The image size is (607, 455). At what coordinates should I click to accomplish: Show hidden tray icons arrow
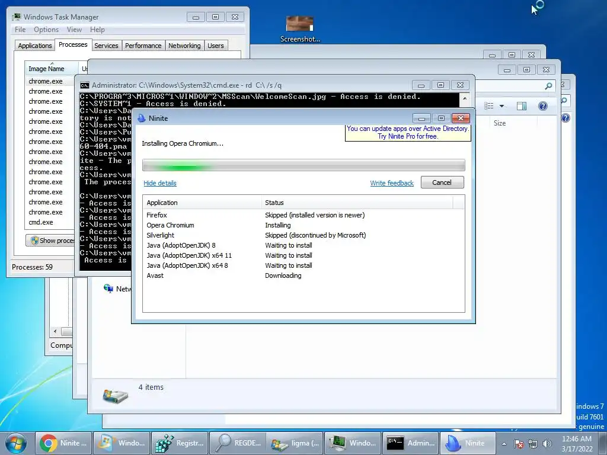coord(504,444)
